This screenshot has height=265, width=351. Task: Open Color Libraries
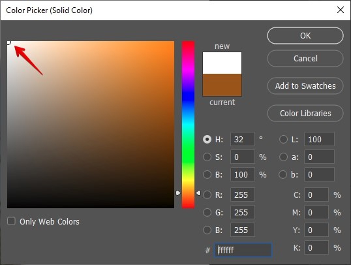(x=305, y=113)
